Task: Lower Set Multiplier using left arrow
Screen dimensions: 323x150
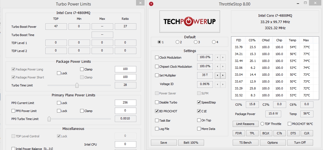Action: pos(218,75)
